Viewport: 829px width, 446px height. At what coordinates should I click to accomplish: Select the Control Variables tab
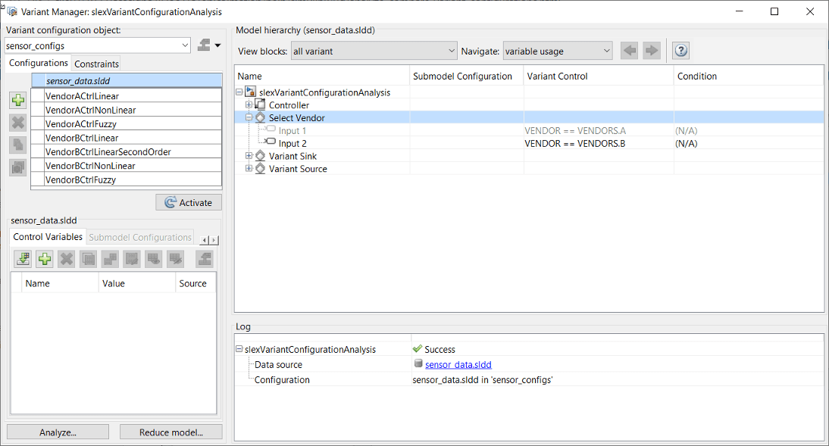[48, 237]
